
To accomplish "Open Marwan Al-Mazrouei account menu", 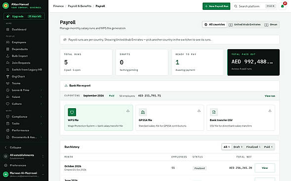I will (24, 174).
